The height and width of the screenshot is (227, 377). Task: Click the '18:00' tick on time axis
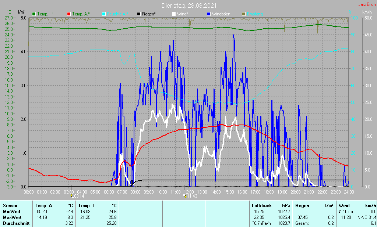coord(269,192)
